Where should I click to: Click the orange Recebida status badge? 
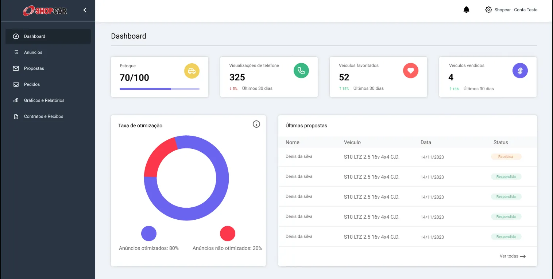(x=506, y=157)
